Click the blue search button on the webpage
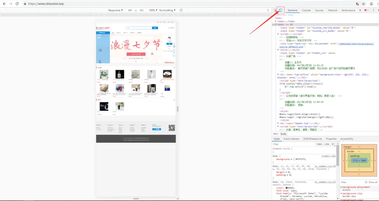This screenshot has width=379, height=201. coord(155,28)
